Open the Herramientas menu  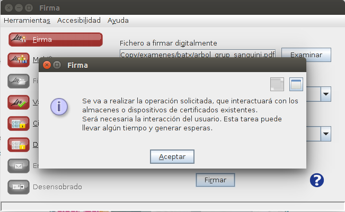27,21
